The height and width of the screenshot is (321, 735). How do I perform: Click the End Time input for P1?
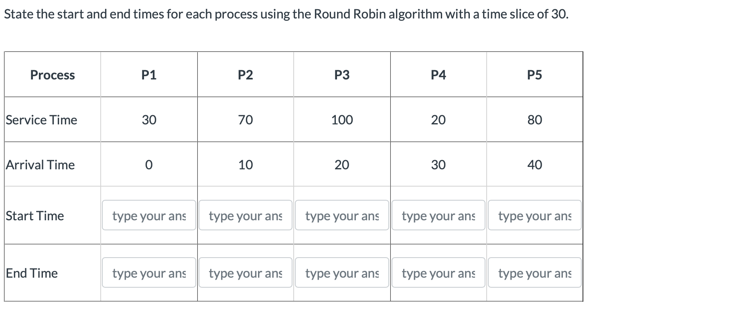click(x=148, y=273)
